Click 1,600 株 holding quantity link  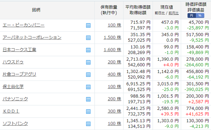pos(112,50)
